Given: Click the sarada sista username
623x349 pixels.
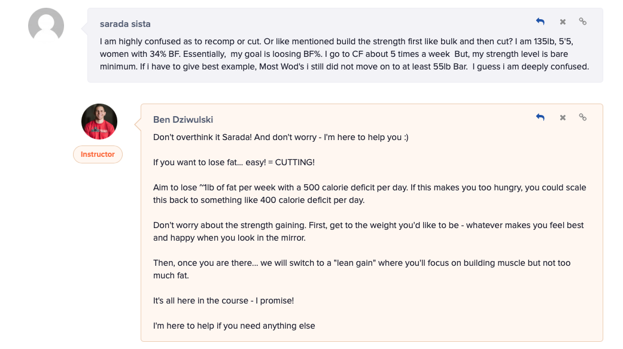Looking at the screenshot, I should click(x=125, y=24).
